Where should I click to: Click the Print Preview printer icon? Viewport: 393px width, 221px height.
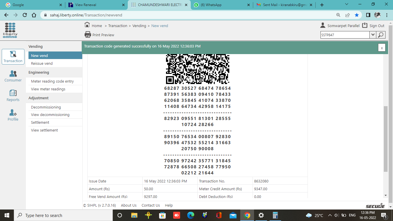(x=88, y=35)
